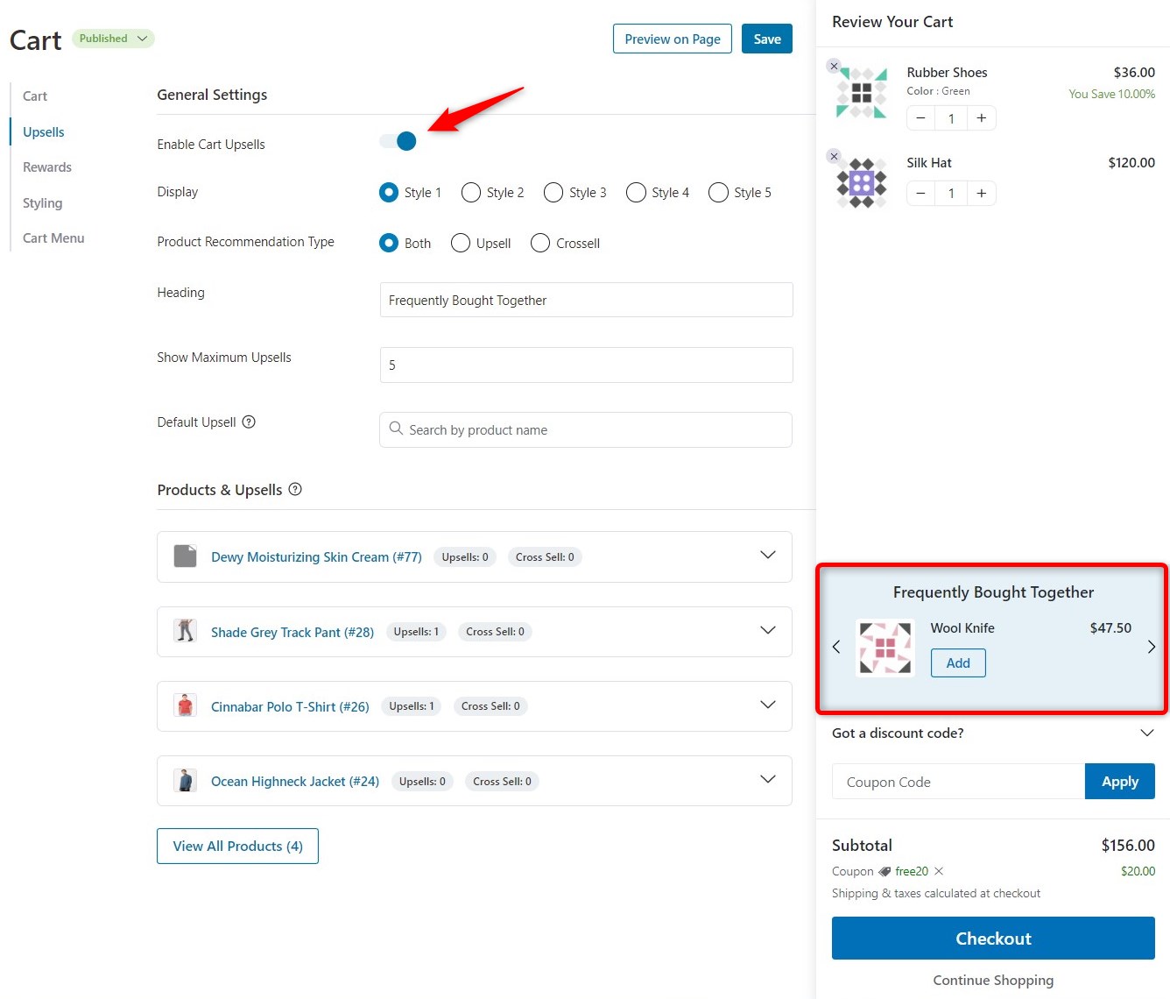Viewport: 1170px width, 999px height.
Task: Show previous upsell product arrow
Action: pos(836,647)
